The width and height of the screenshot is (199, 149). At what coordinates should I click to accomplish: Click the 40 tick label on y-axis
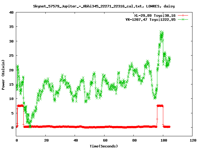(x=11, y=12)
